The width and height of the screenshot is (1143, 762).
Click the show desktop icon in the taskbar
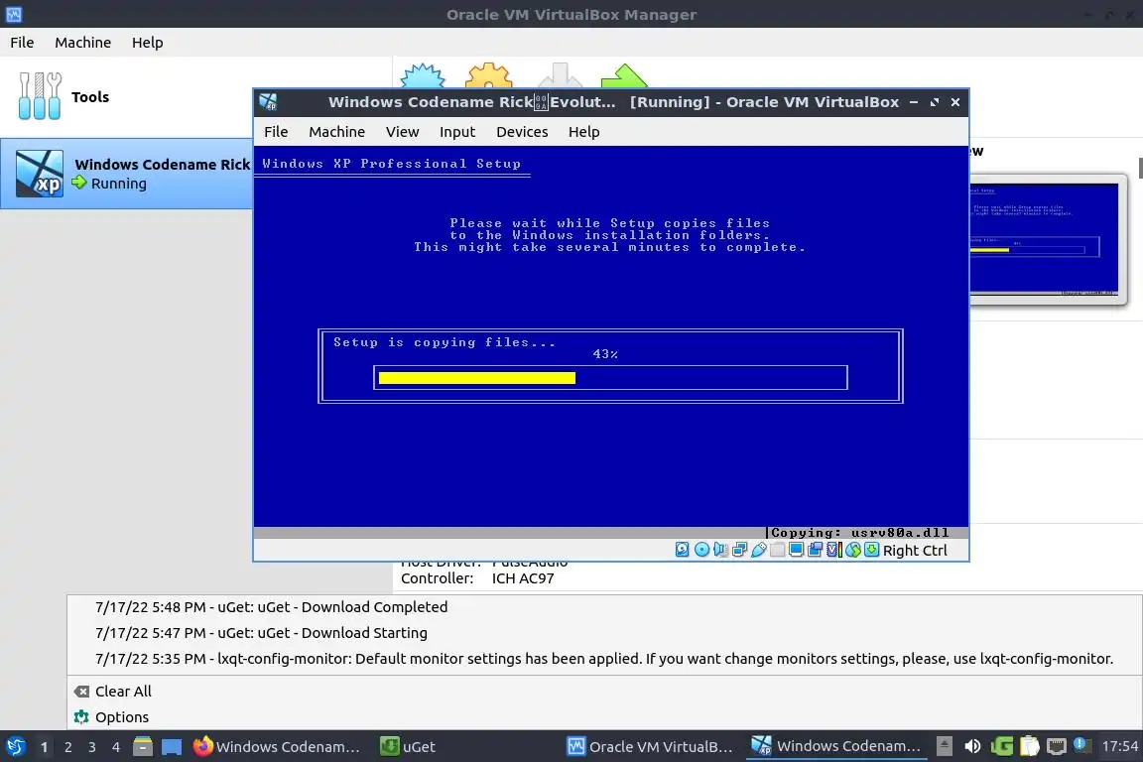(x=172, y=746)
